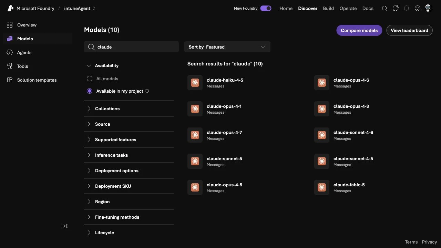441x248 pixels.
Task: Toggle the New Foundry switch
Action: tap(266, 8)
